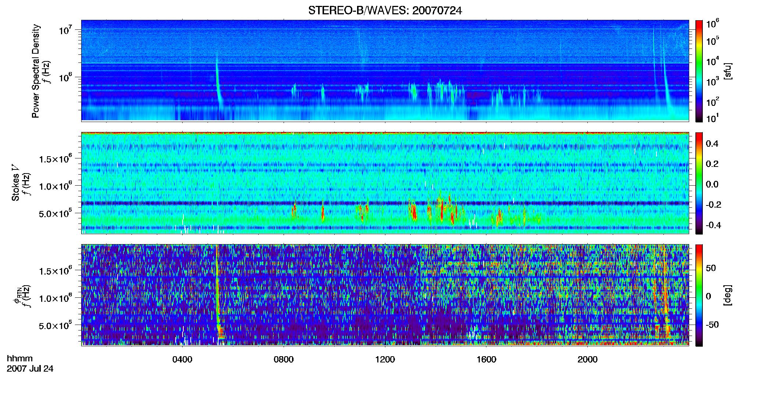Click the 10^2 label on the sfu colorbar
The image size is (770, 397).
coord(713,102)
